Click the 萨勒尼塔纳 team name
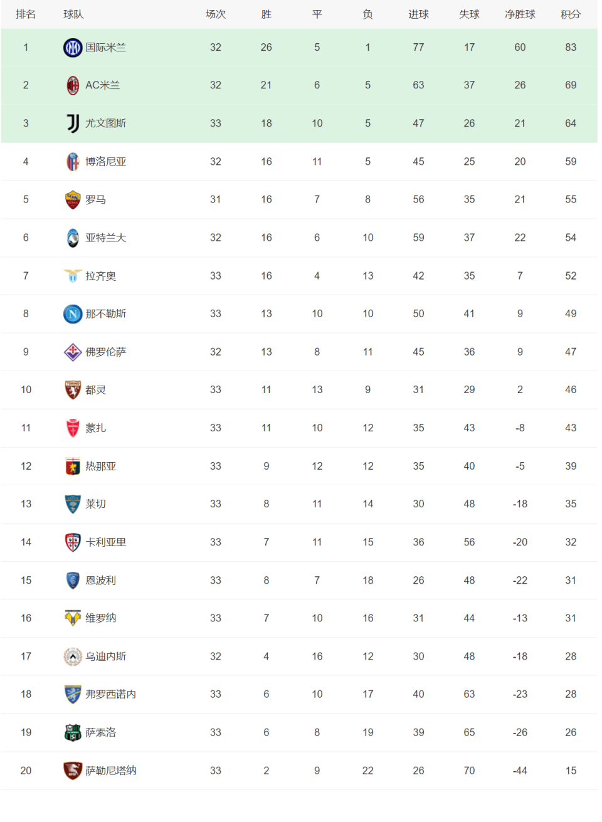The image size is (602, 822). (111, 771)
